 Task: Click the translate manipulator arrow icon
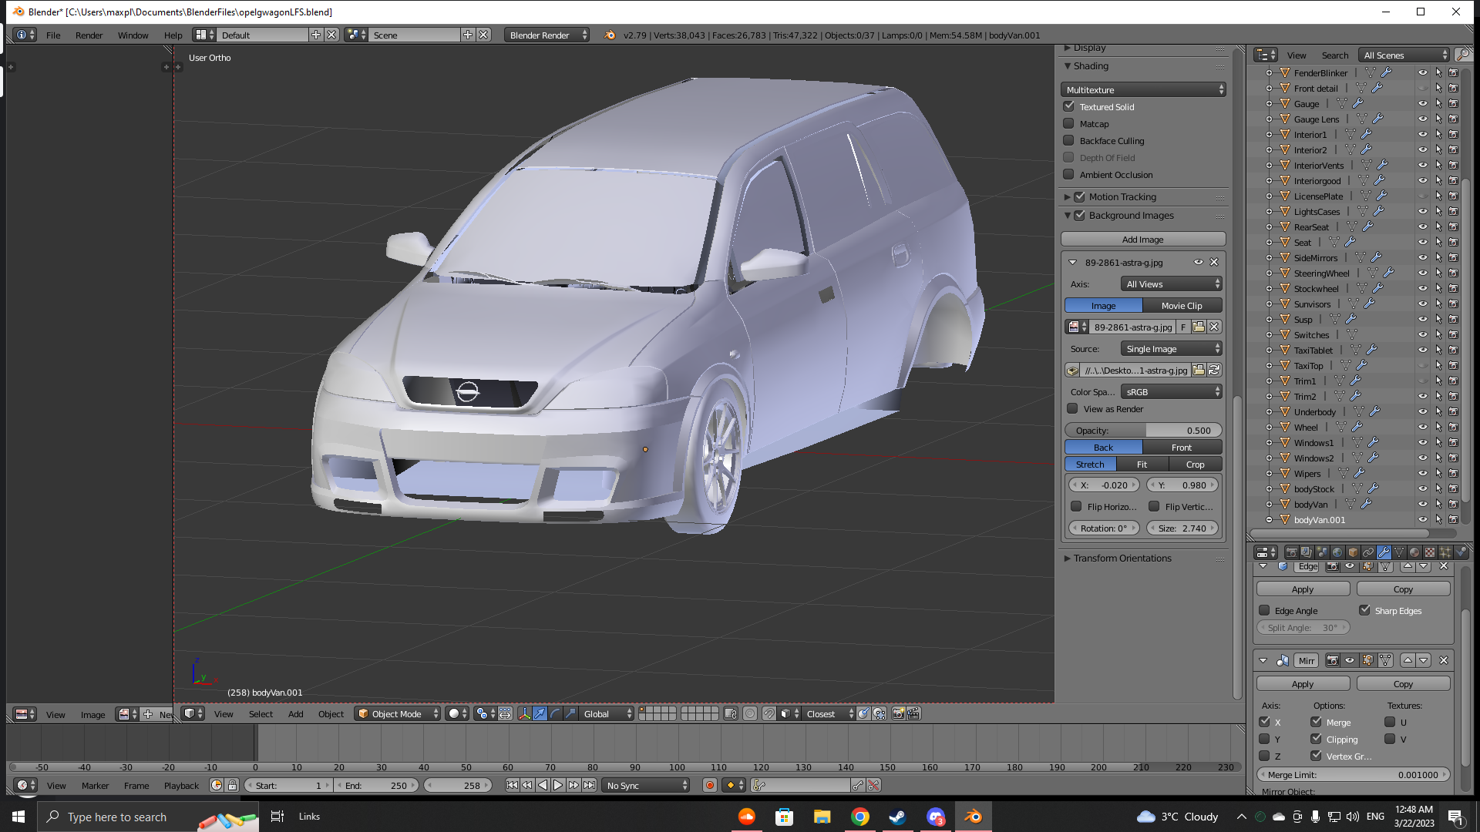pos(540,714)
